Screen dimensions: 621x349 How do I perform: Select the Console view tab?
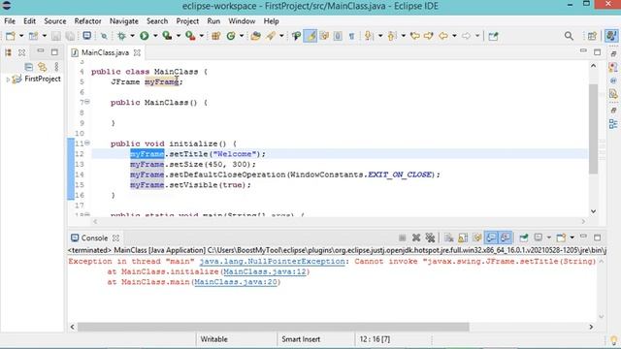(x=94, y=238)
